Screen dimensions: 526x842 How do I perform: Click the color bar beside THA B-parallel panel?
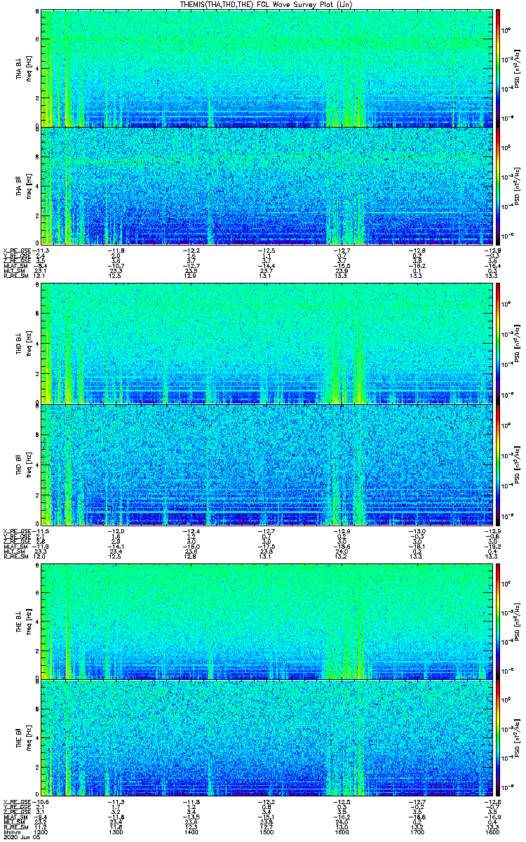[499, 186]
